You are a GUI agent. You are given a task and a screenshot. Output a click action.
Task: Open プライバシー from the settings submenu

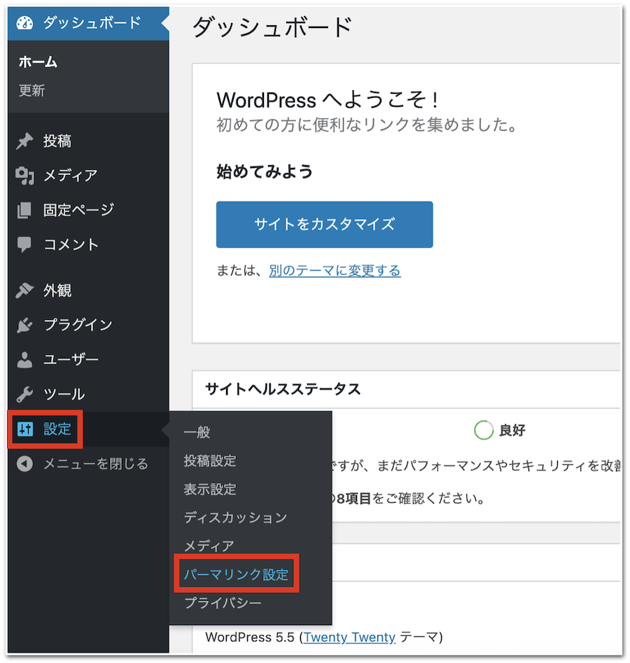coord(223,603)
